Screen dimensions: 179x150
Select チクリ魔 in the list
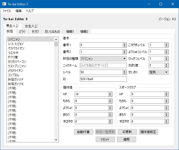(x=30, y=57)
